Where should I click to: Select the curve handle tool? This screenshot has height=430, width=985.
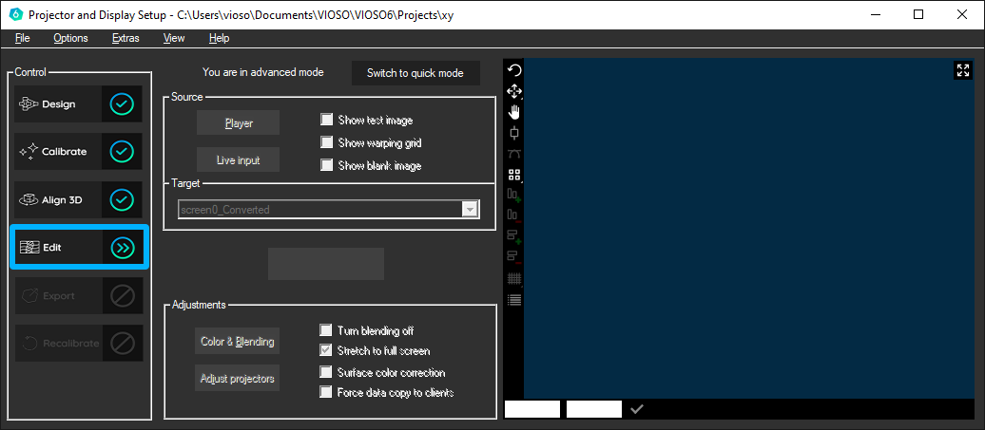click(x=513, y=154)
